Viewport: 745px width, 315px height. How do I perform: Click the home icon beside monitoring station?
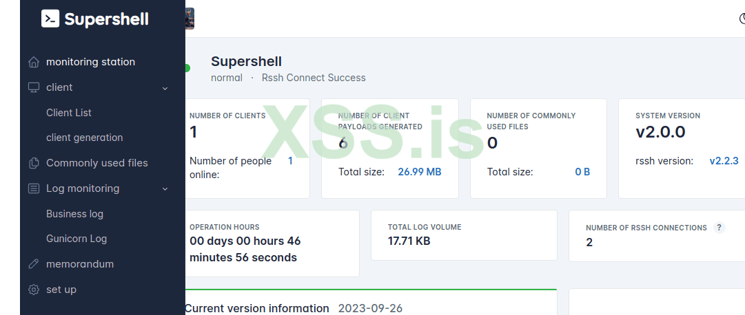coord(33,62)
